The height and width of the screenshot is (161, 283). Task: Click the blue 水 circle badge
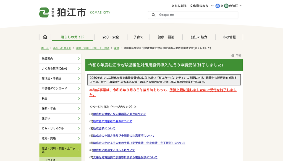pyautogui.click(x=218, y=6)
